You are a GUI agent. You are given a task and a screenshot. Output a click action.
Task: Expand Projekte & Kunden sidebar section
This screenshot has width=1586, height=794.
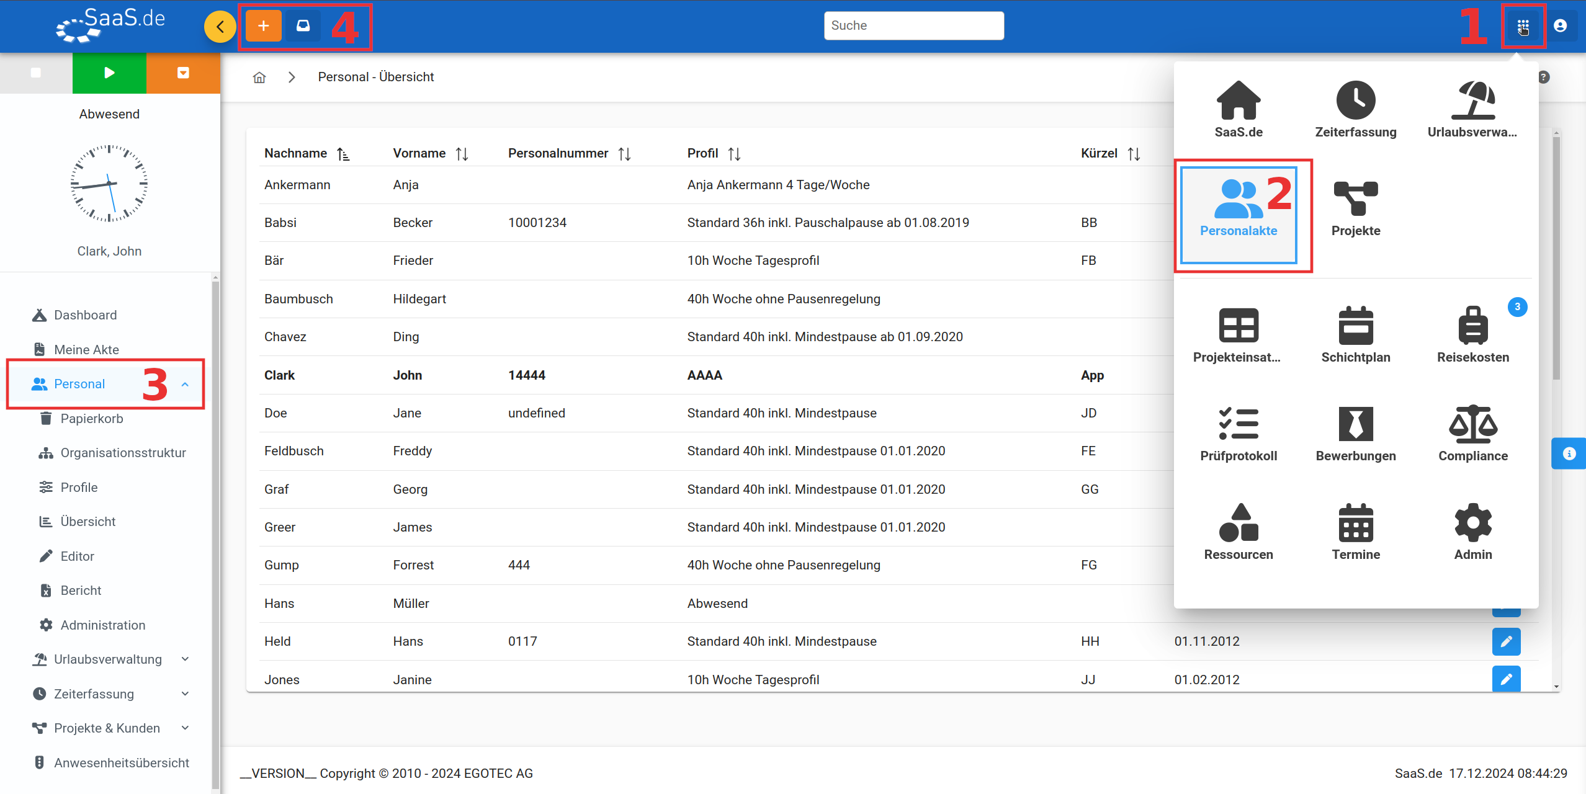coord(185,728)
